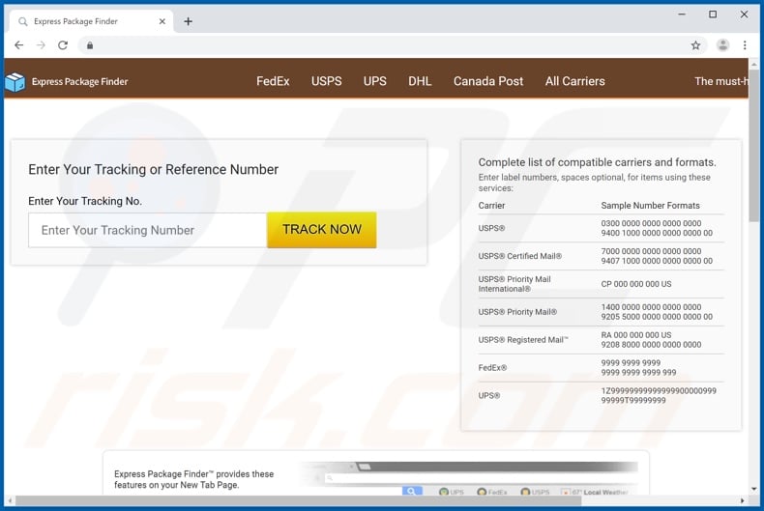764x511 pixels.
Task: Select FedEx in the navigation bar
Action: click(273, 81)
